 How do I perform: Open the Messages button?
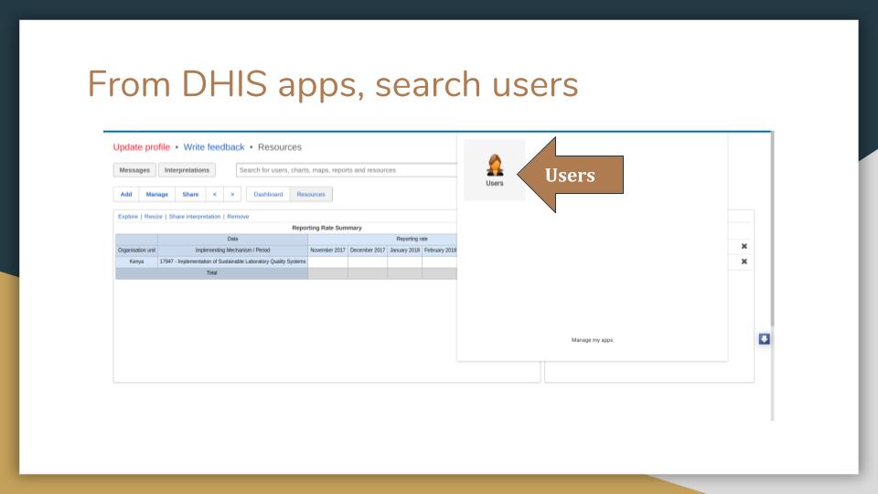[134, 170]
